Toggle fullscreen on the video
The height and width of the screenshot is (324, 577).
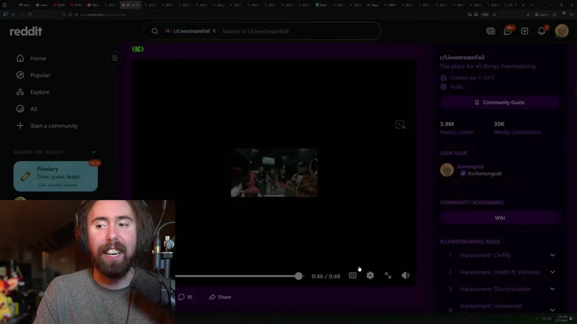(x=388, y=275)
